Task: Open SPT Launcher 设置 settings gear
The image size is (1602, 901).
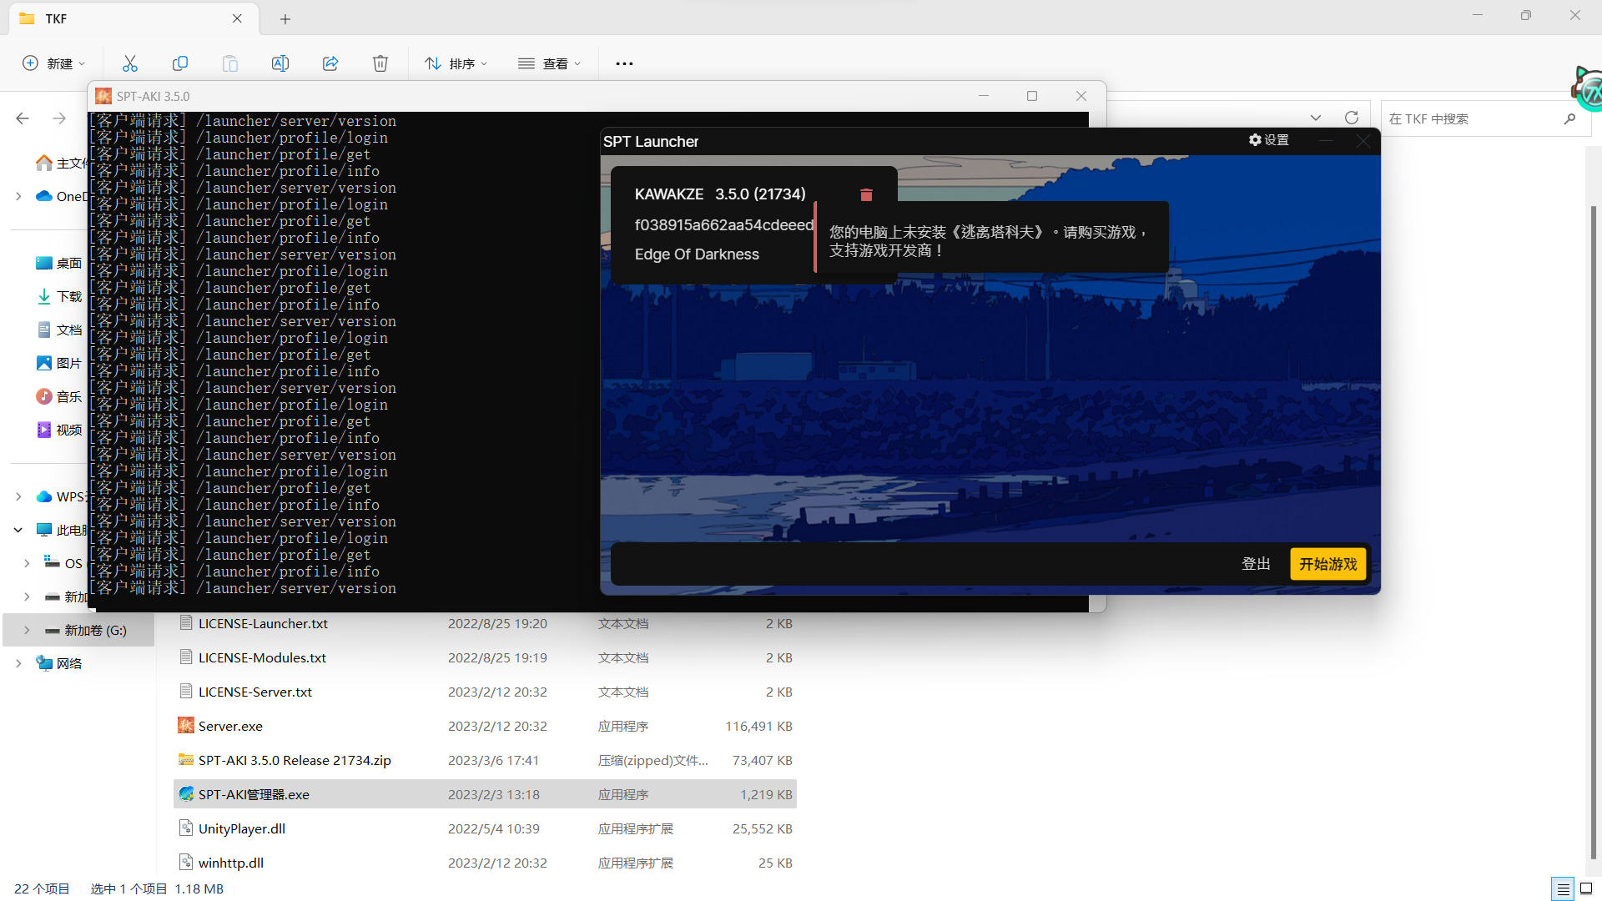Action: (1269, 140)
